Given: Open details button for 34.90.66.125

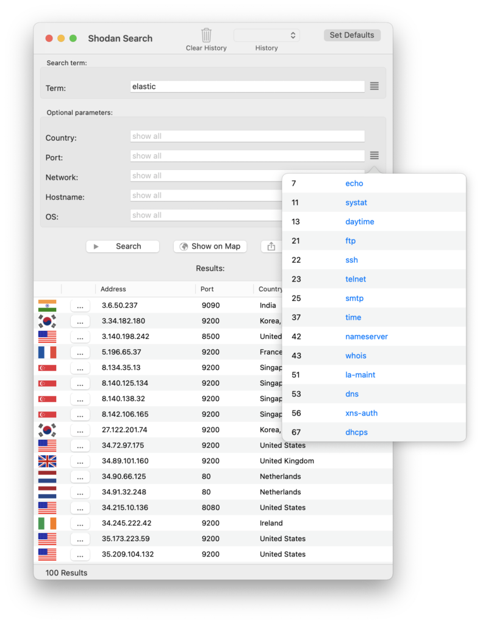Looking at the screenshot, I should point(80,477).
